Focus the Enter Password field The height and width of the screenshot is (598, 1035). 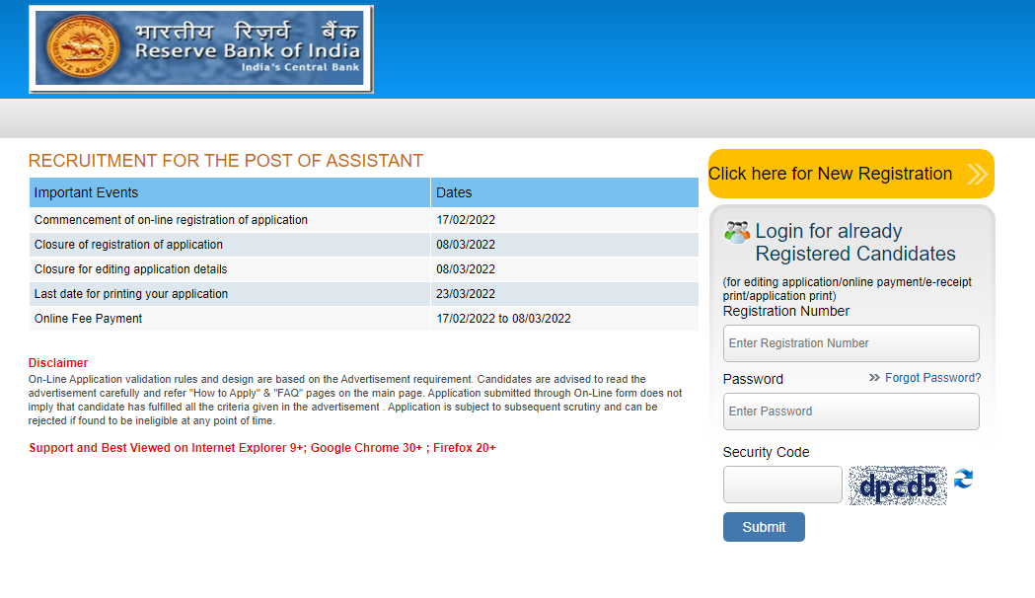tap(850, 411)
